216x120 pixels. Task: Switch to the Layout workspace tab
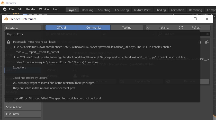coord(72,10)
